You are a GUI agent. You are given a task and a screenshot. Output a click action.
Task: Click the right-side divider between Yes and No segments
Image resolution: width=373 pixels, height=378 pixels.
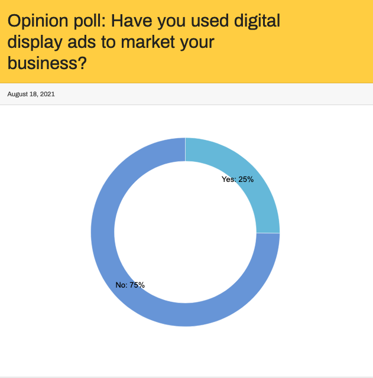[x=268, y=233]
